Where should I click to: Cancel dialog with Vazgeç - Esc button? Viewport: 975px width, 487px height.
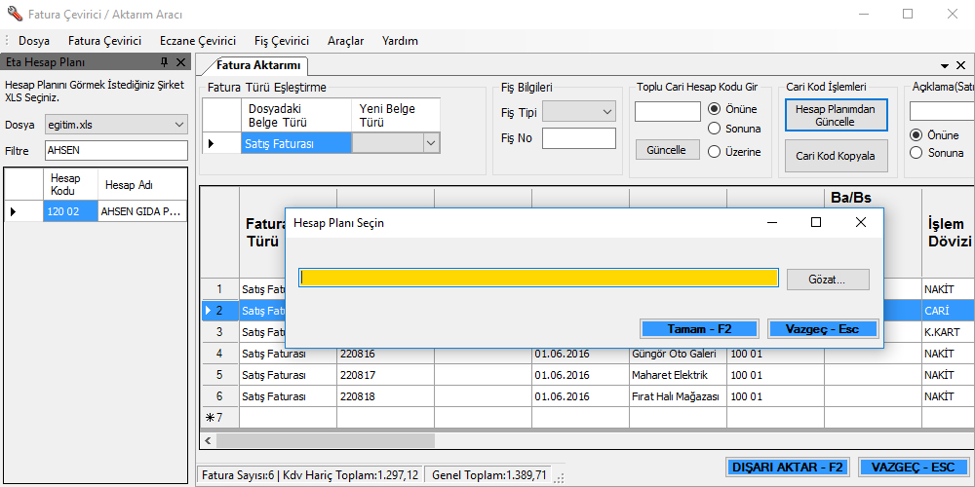(x=822, y=329)
